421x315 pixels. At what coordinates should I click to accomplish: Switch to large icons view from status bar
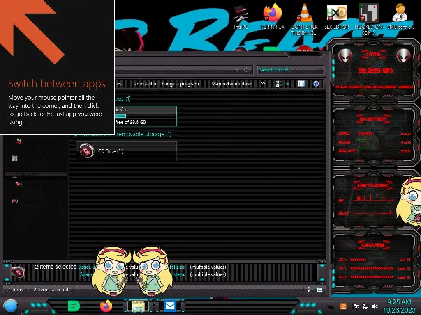click(320, 289)
